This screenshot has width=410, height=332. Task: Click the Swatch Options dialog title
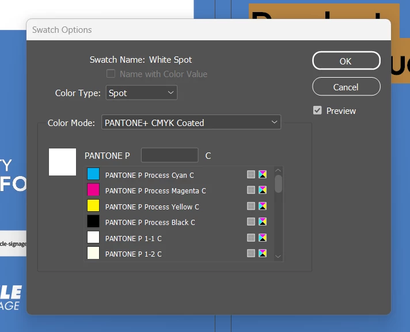click(x=62, y=30)
